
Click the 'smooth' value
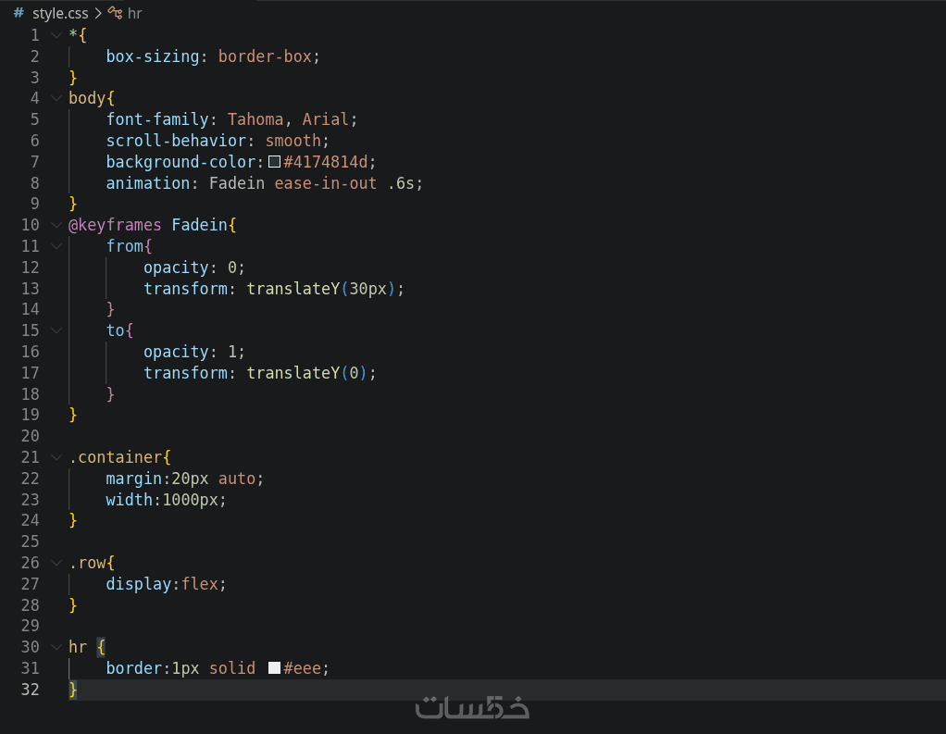pos(293,141)
